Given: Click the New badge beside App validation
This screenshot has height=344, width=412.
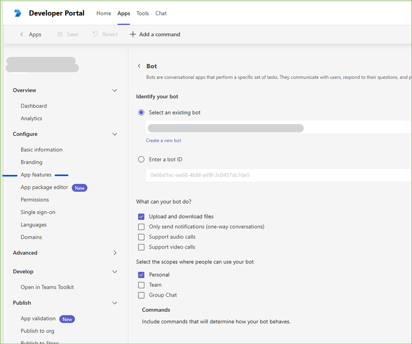Looking at the screenshot, I should [x=67, y=319].
